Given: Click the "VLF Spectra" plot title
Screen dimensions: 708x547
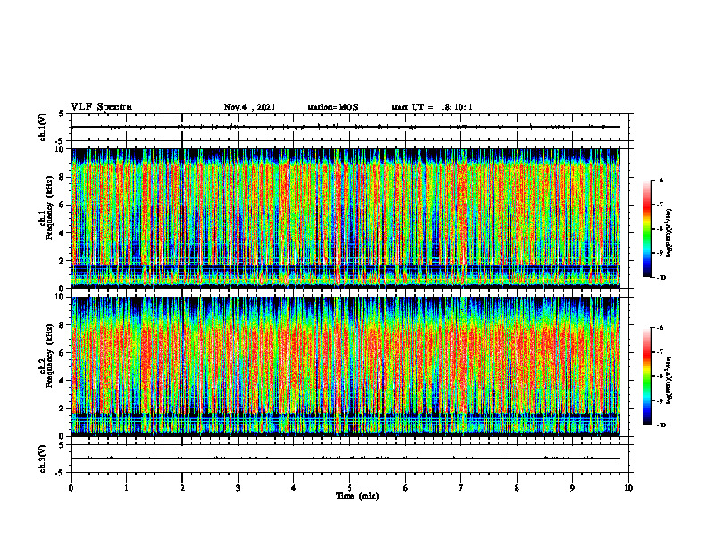Looking at the screenshot, I should tap(101, 107).
